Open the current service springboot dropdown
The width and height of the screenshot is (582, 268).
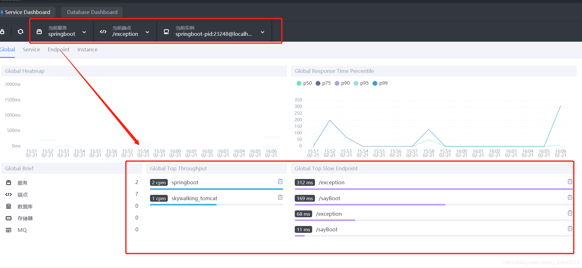point(62,31)
